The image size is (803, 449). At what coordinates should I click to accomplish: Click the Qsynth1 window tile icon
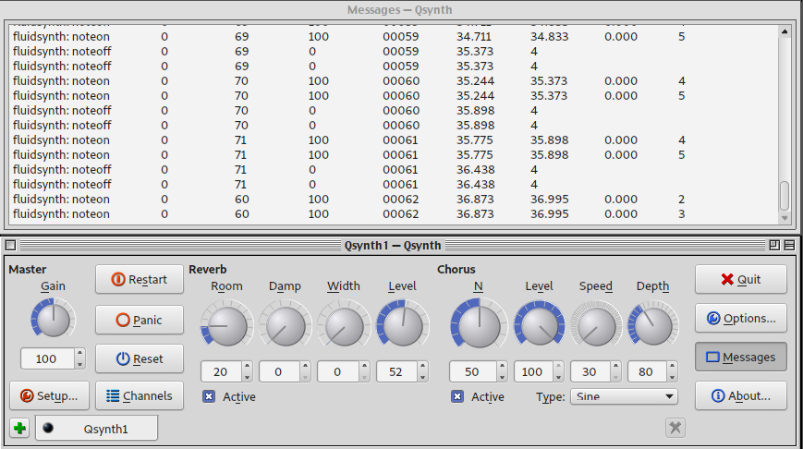pos(774,245)
